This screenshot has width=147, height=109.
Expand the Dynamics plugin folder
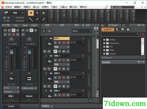[104, 43]
